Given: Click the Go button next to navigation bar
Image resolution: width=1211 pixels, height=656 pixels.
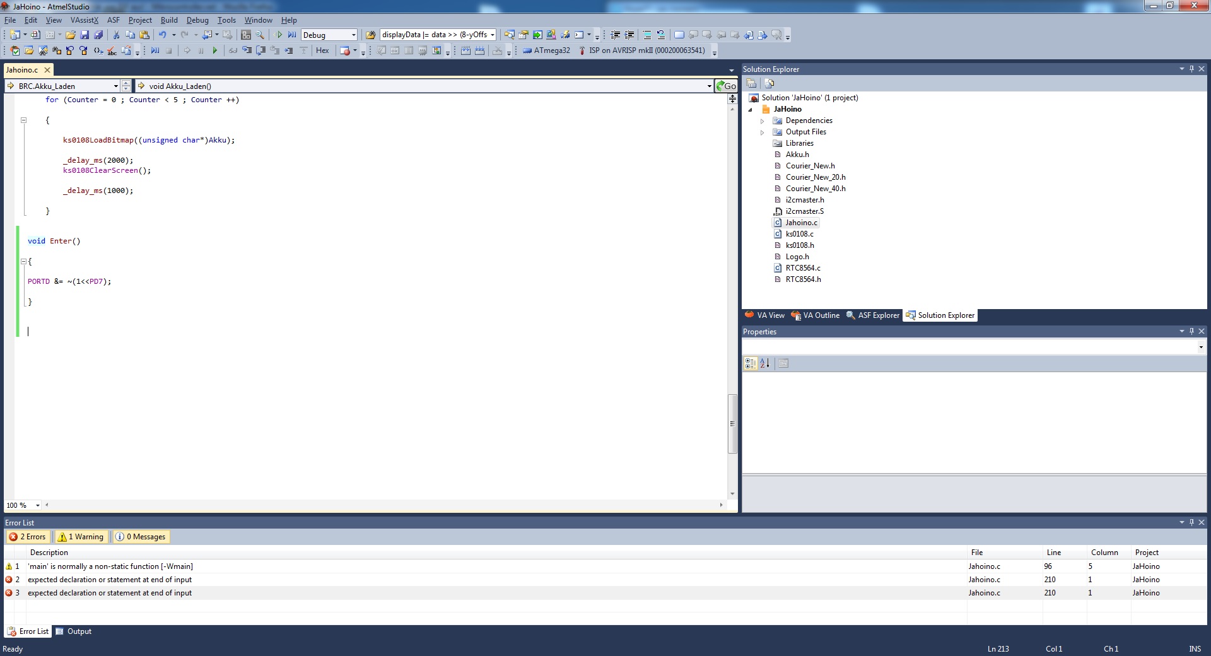Looking at the screenshot, I should tap(726, 86).
